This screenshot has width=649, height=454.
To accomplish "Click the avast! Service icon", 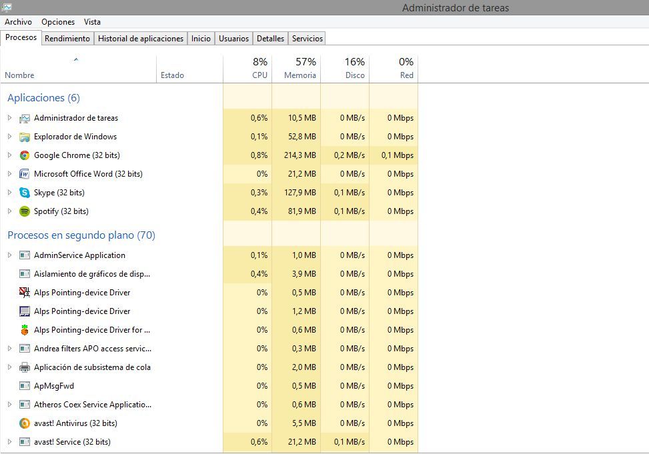I will [25, 442].
